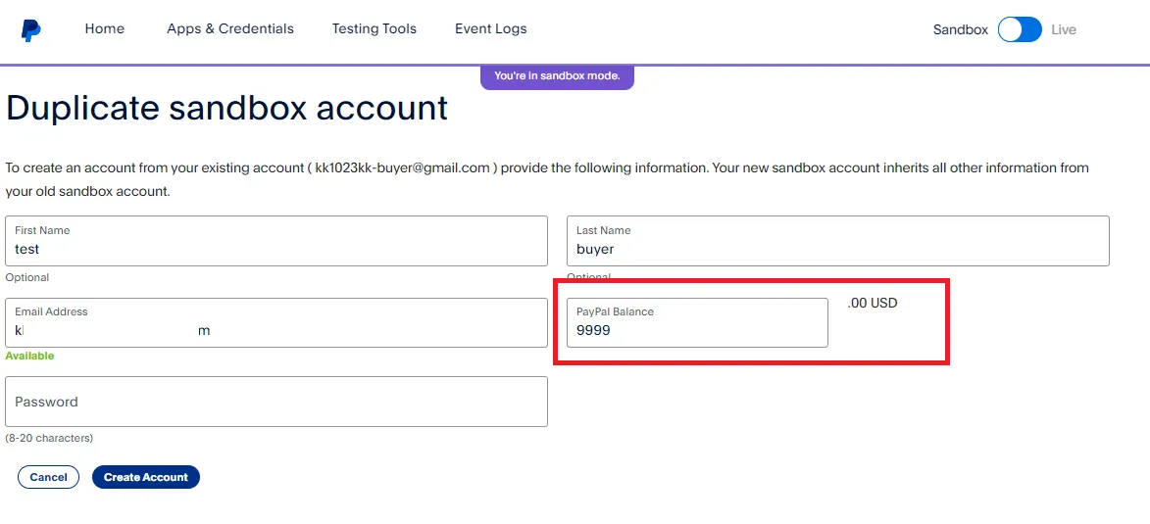Go to Apps & Credentials

pos(230,29)
